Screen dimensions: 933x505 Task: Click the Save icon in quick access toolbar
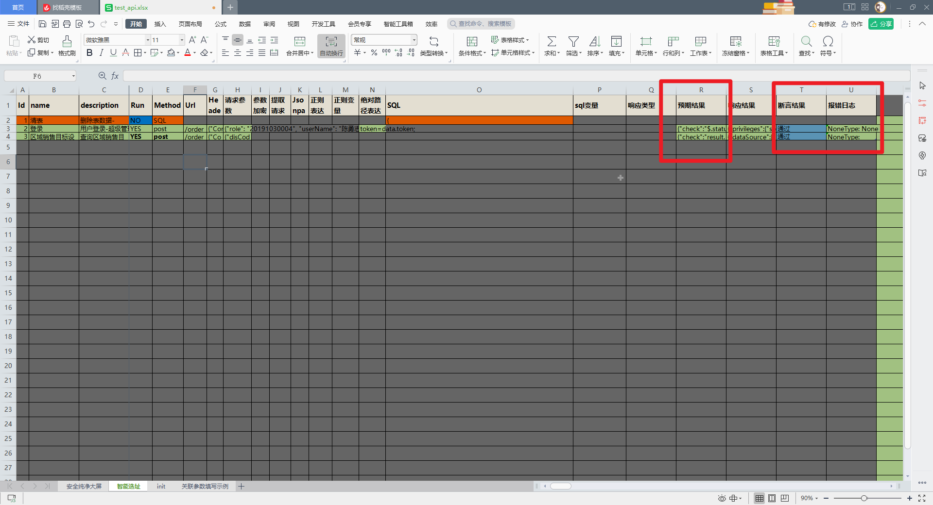(x=42, y=24)
